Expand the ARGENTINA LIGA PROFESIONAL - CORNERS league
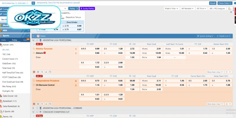This screenshot has width=236, height=118. pos(33,108)
